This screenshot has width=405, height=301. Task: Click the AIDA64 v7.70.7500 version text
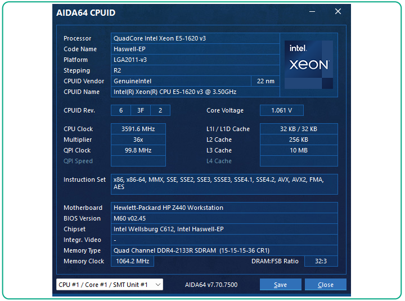point(211,285)
